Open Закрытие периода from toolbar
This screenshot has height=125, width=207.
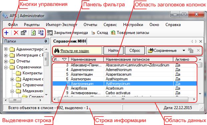click(x=68, y=33)
